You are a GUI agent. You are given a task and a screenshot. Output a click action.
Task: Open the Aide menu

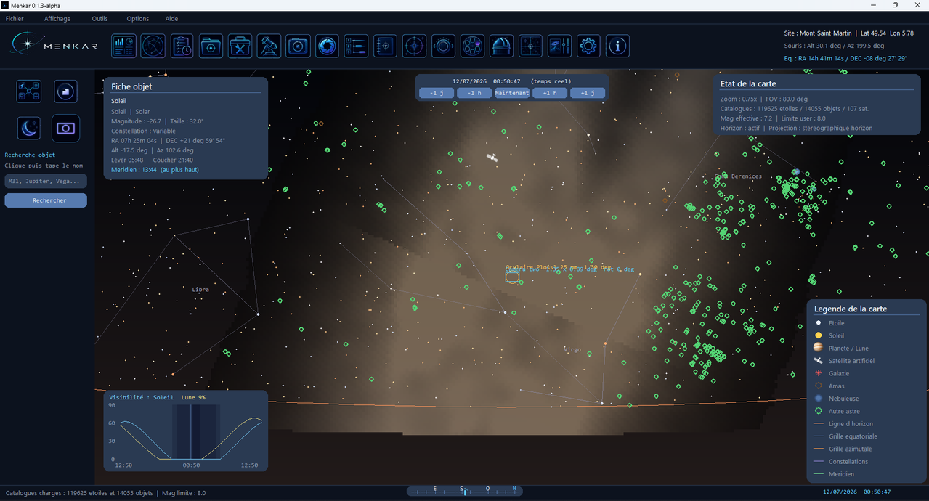click(171, 18)
